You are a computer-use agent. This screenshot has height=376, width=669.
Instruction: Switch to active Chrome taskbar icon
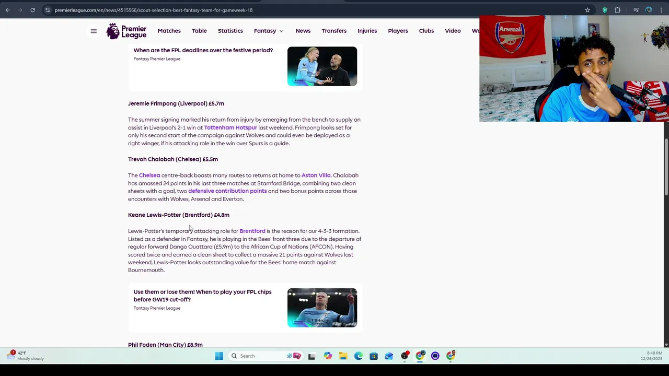[x=420, y=356]
